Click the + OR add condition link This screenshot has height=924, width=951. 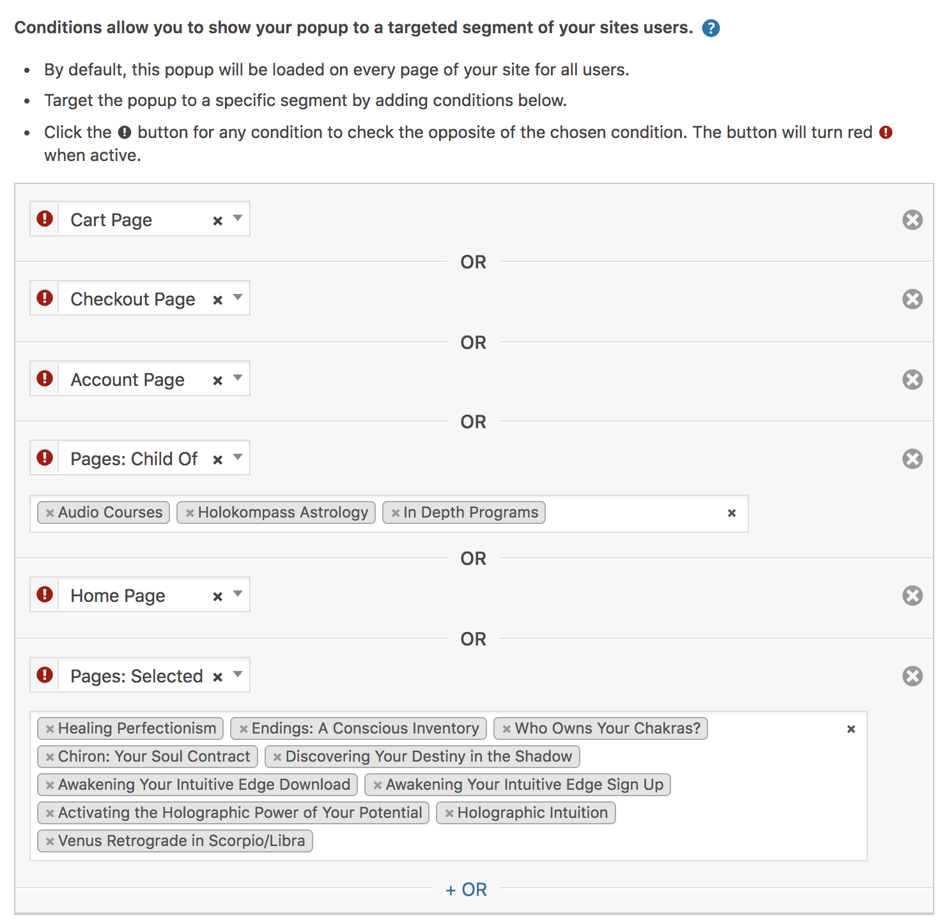(x=467, y=889)
